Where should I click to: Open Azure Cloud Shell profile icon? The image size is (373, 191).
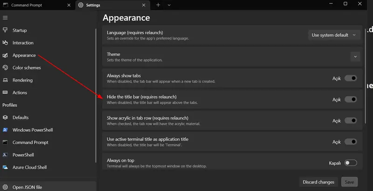point(5,167)
